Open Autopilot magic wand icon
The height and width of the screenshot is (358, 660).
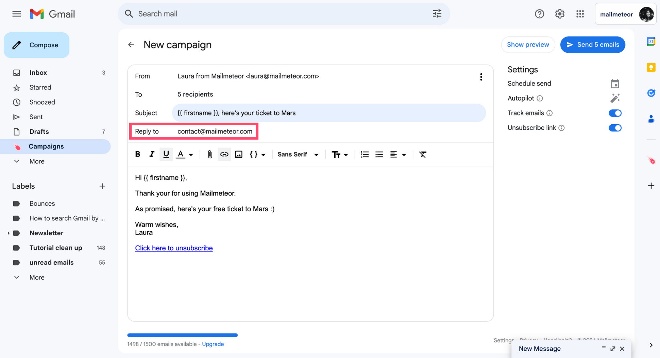click(615, 98)
